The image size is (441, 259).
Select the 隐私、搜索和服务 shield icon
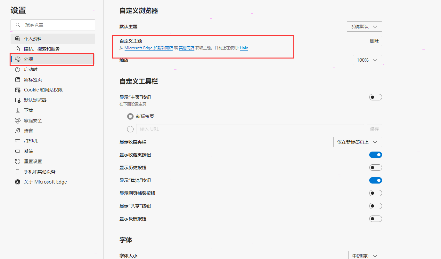17,49
